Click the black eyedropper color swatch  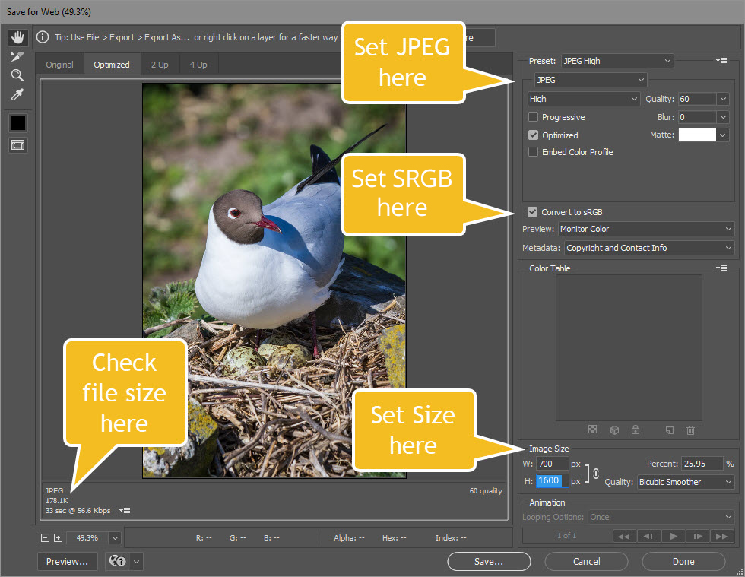pos(17,122)
